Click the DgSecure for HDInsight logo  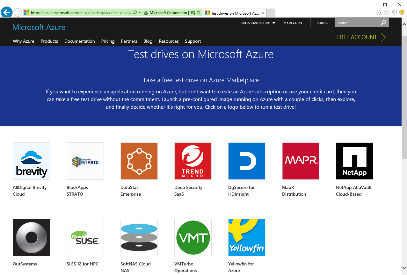pos(246,161)
